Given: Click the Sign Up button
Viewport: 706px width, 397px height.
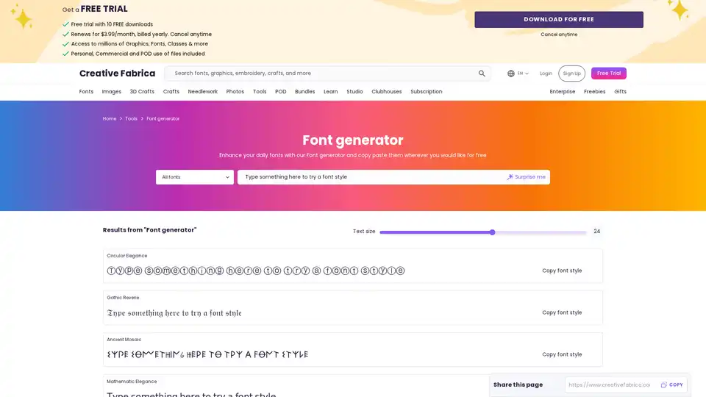Looking at the screenshot, I should [x=571, y=74].
